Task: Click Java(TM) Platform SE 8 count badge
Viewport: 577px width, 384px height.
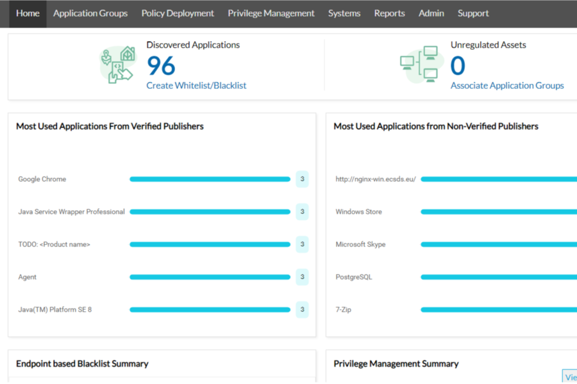Action: pyautogui.click(x=302, y=310)
